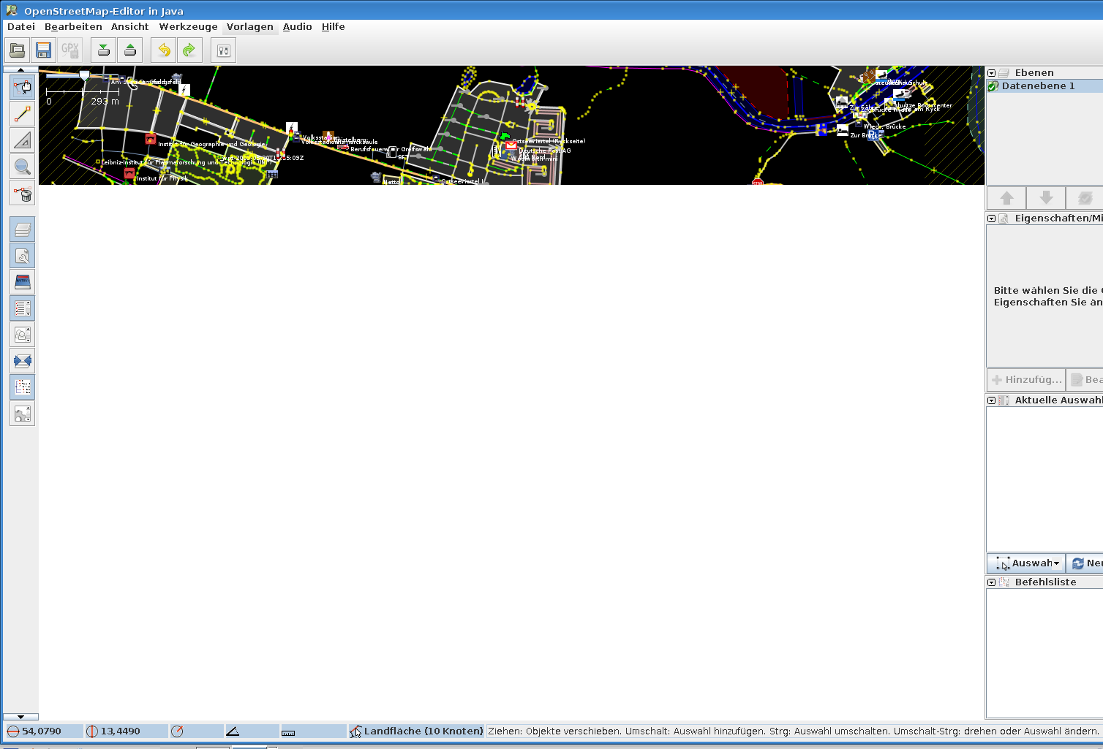The height and width of the screenshot is (749, 1103).
Task: Click the Hinzufügen button
Action: click(1026, 380)
